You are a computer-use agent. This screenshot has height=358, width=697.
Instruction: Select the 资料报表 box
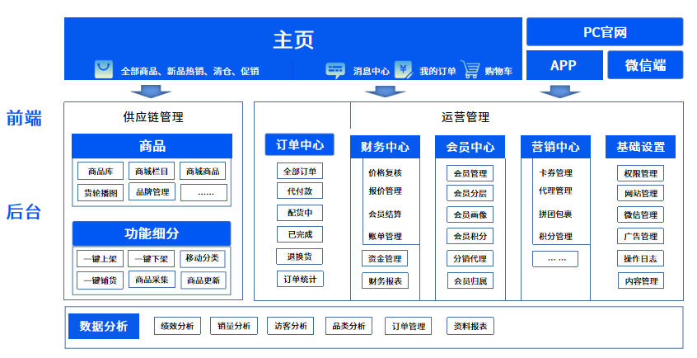point(470,326)
